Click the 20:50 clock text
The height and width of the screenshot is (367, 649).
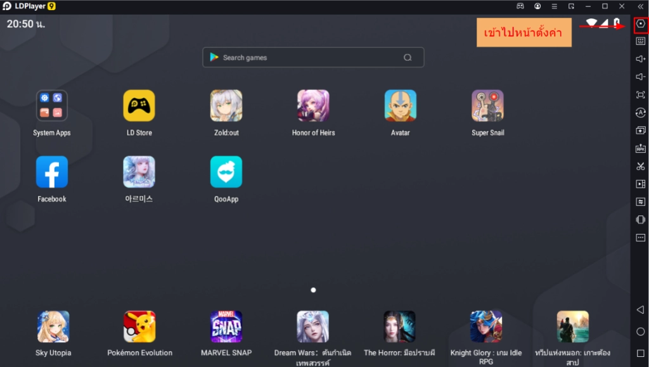pyautogui.click(x=25, y=24)
